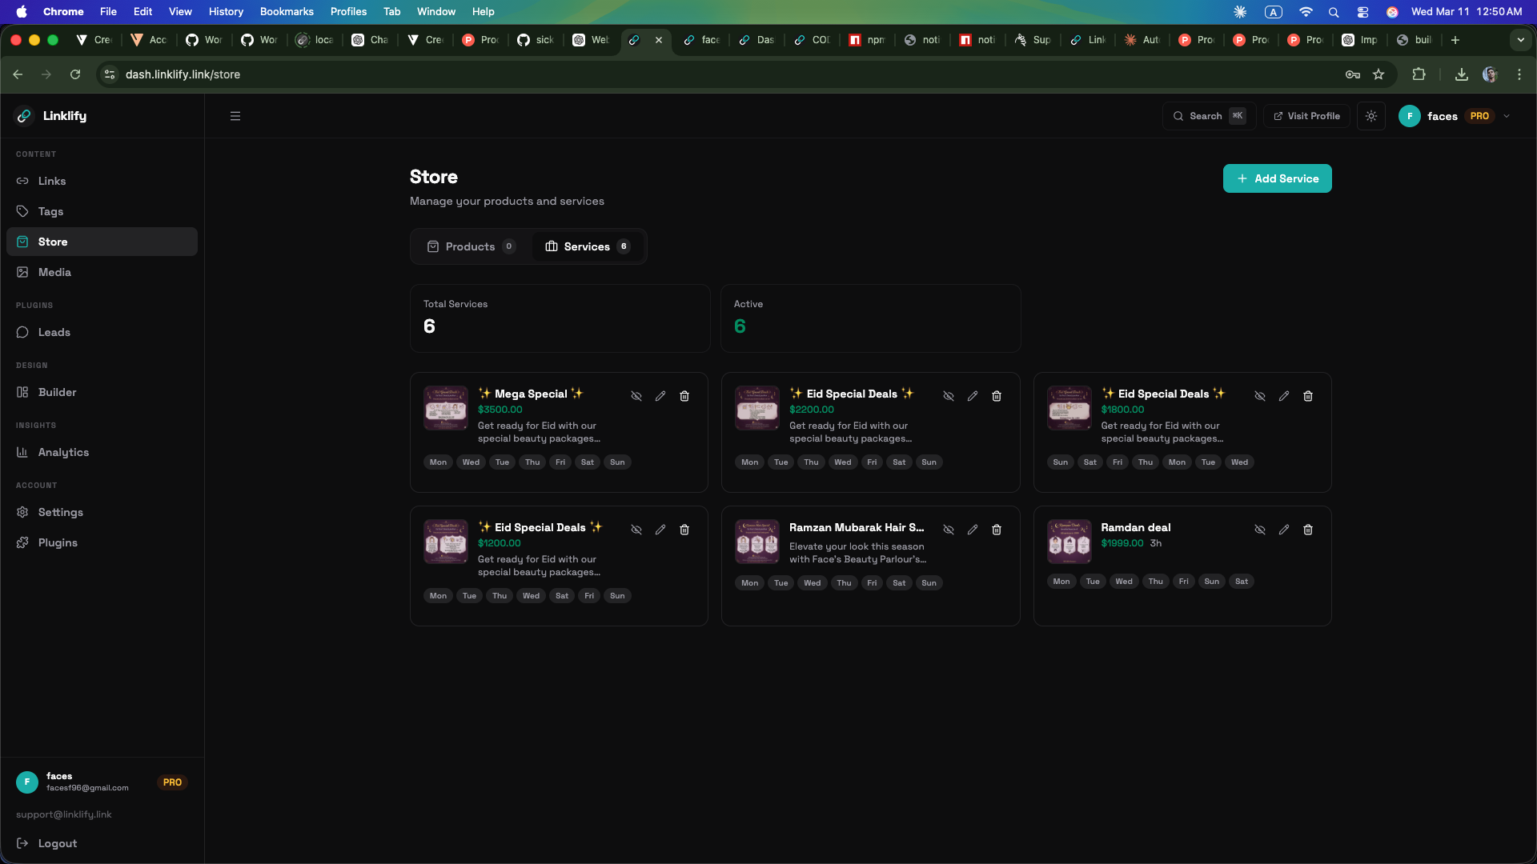Viewport: 1537px width, 864px height.
Task: Open the Builder page
Action: (57, 392)
